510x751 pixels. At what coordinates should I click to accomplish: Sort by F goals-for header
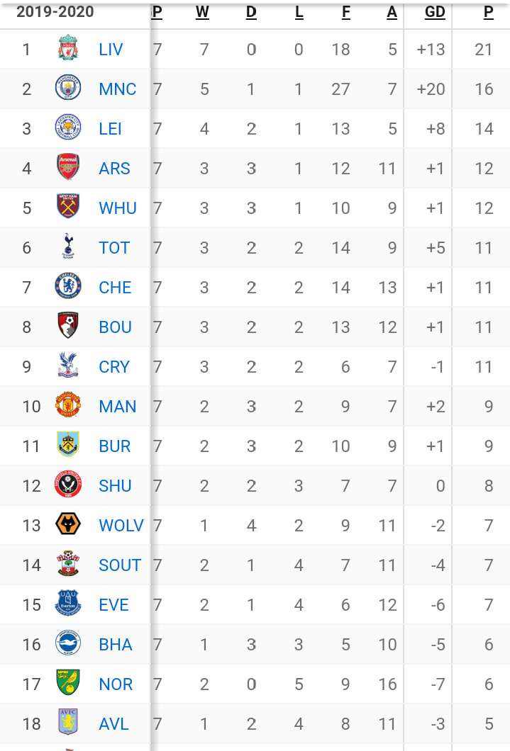point(346,12)
